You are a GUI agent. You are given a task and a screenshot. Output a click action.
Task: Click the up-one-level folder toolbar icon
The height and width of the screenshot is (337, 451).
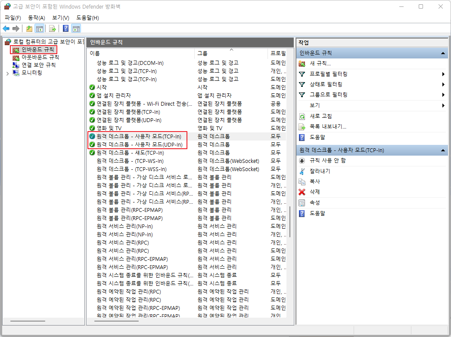coord(29,28)
